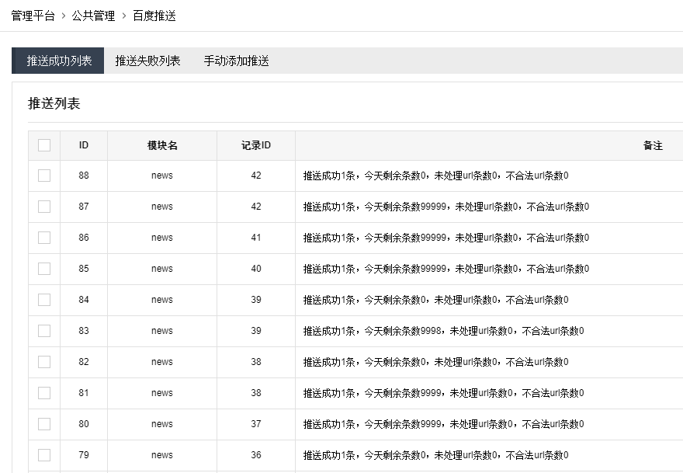Click the 记录ID column header

255,144
